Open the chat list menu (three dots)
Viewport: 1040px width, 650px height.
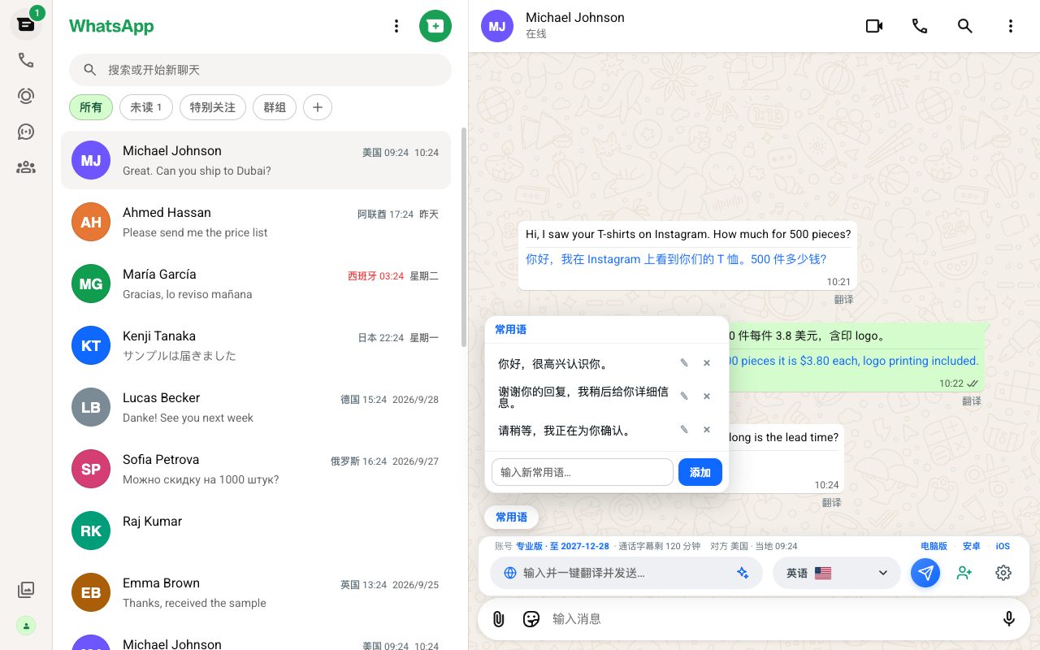[x=396, y=26]
